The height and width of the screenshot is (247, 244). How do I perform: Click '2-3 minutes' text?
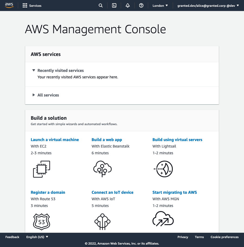coord(41,153)
